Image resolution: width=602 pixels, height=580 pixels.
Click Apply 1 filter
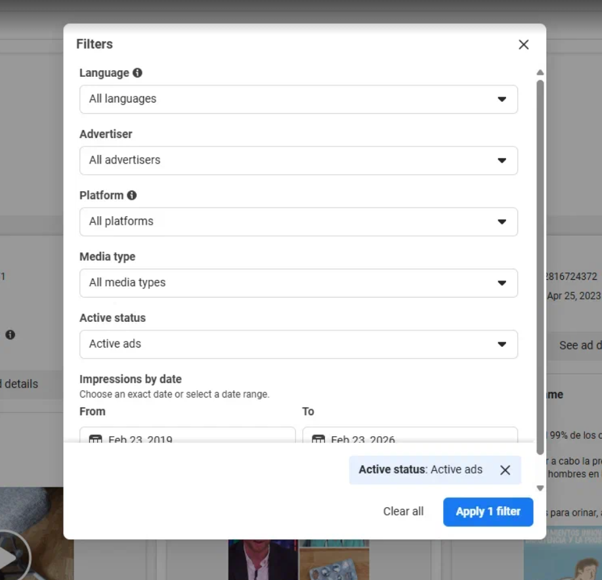[x=488, y=512]
